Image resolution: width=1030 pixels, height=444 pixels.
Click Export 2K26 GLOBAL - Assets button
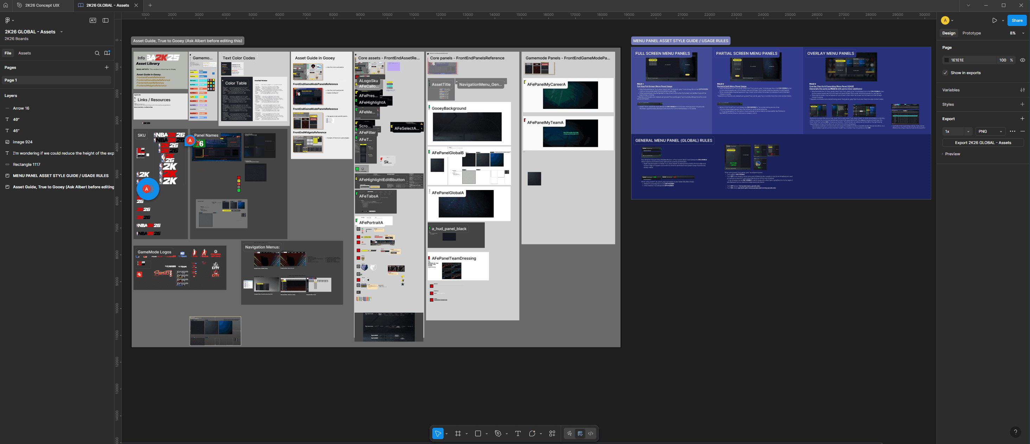[x=983, y=143]
